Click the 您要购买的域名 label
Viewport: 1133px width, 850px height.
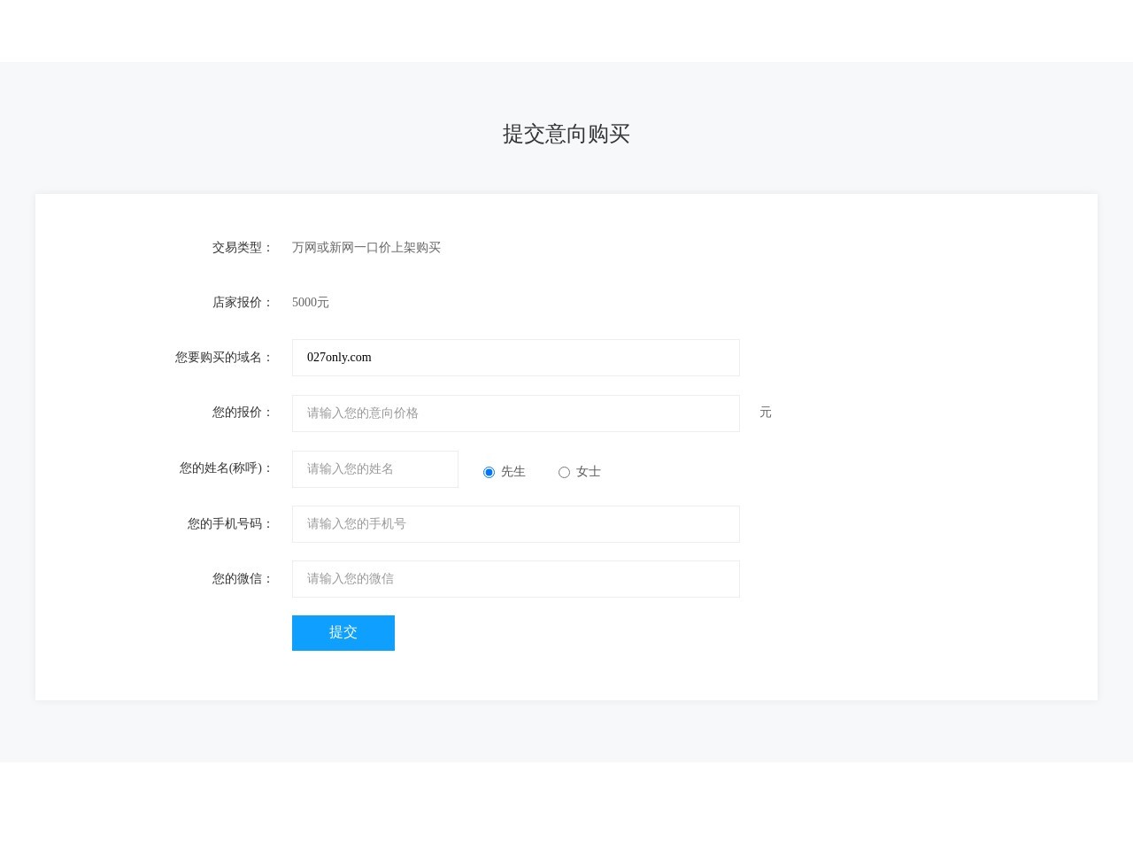coord(222,357)
